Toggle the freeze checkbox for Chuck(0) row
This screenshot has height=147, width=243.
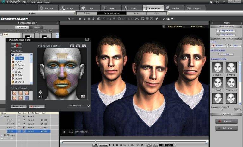pyautogui.click(x=19, y=124)
